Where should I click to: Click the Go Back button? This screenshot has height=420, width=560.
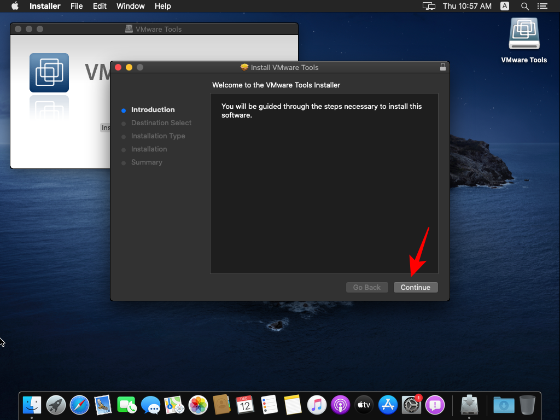(367, 287)
